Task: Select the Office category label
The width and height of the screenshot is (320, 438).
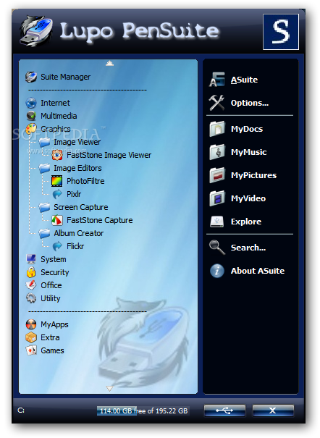Action: click(51, 285)
